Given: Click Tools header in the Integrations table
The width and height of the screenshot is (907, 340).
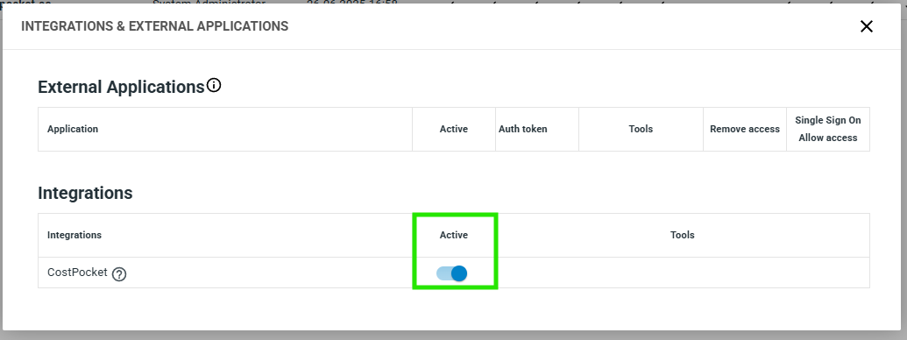Looking at the screenshot, I should [x=683, y=235].
